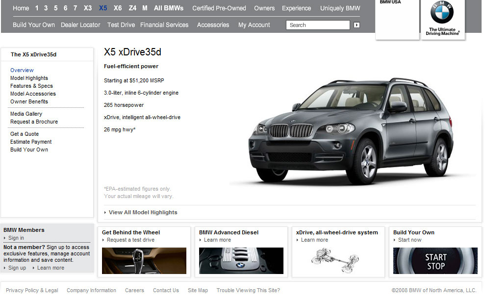Open Privacy Policy & Legal footer link
Image resolution: width=485 pixels, height=300 pixels.
click(32, 290)
